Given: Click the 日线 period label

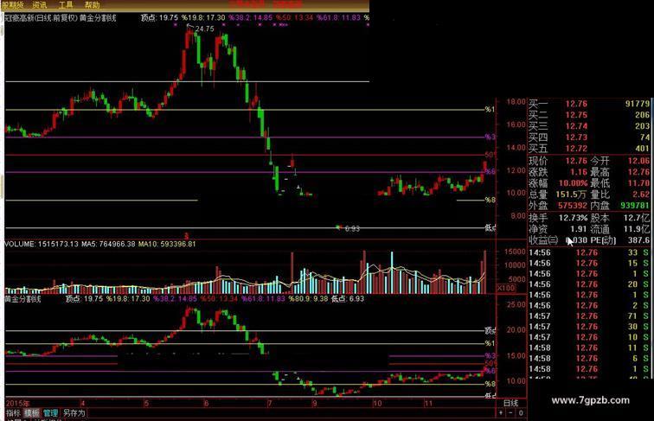Looking at the screenshot, I should click(x=510, y=403).
